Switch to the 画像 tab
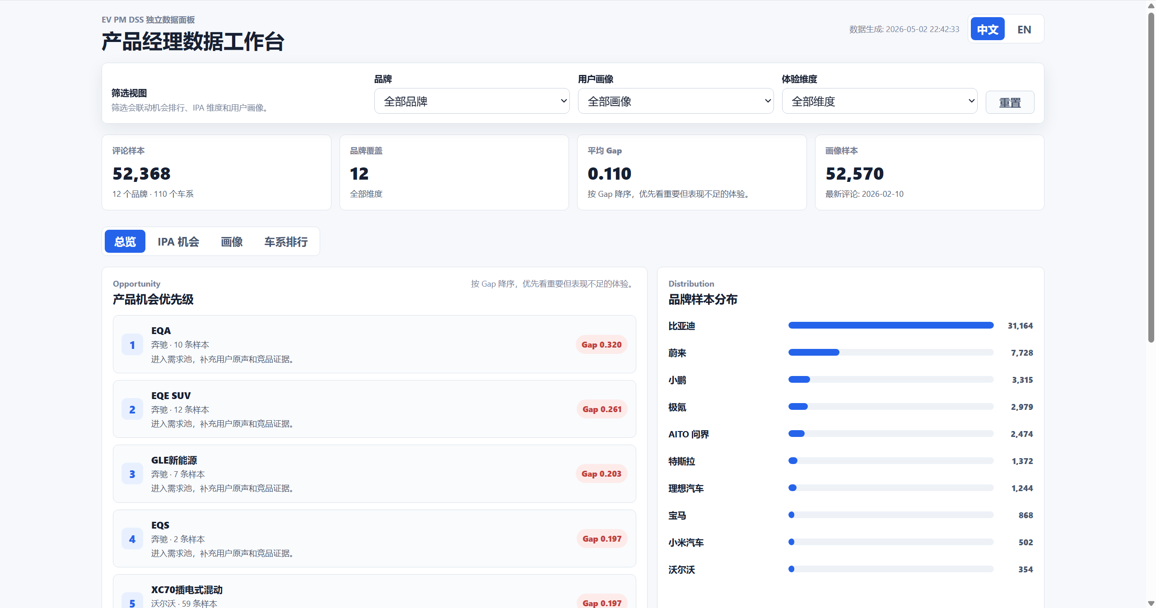1156x608 pixels. pyautogui.click(x=232, y=241)
